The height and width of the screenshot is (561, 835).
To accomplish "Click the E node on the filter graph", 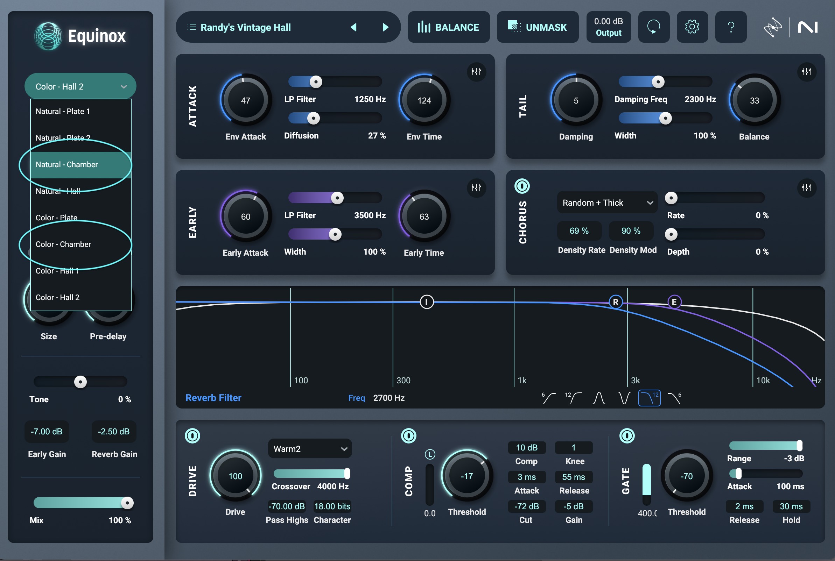I will pyautogui.click(x=674, y=302).
